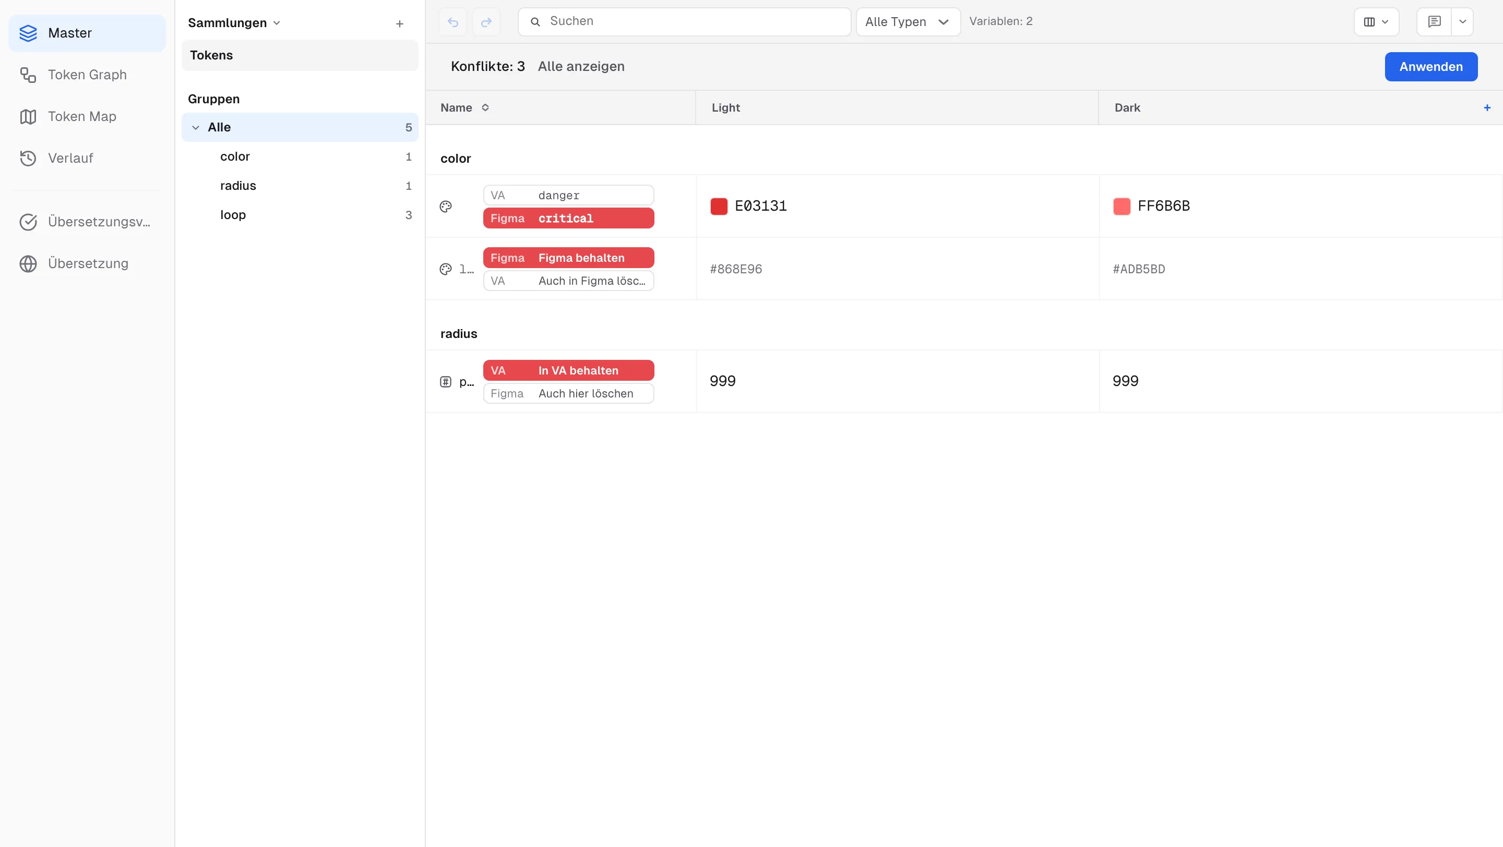Select the Tokens collection
Screen dimensions: 1503x847
[300, 55]
